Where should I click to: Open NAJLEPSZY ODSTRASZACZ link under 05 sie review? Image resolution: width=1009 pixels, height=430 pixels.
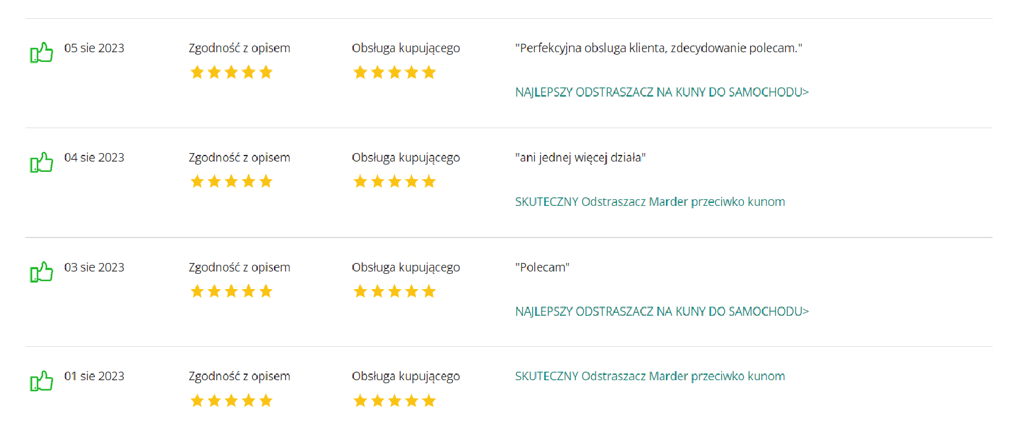(x=662, y=92)
